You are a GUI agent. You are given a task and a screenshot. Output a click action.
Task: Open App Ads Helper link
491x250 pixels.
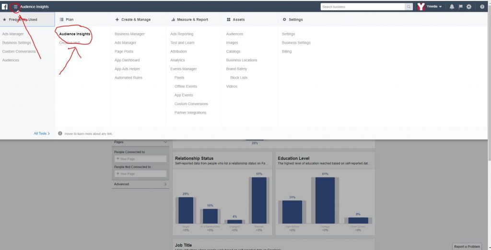tap(127, 69)
